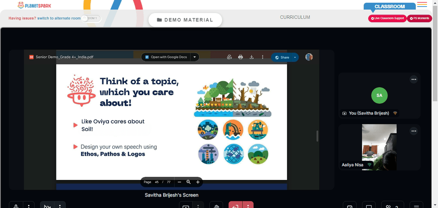Image resolution: width=438 pixels, height=208 pixels.
Task: Click the PlanetSpark logo
Action: 34,5
